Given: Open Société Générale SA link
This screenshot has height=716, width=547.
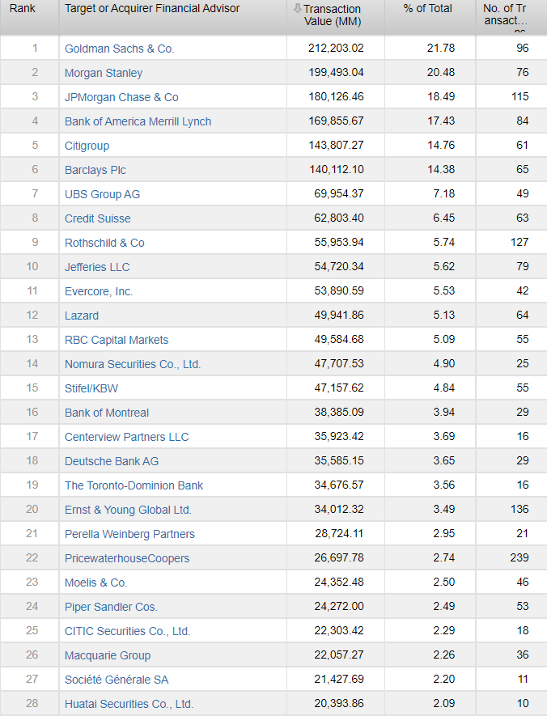Looking at the screenshot, I should [x=117, y=680].
